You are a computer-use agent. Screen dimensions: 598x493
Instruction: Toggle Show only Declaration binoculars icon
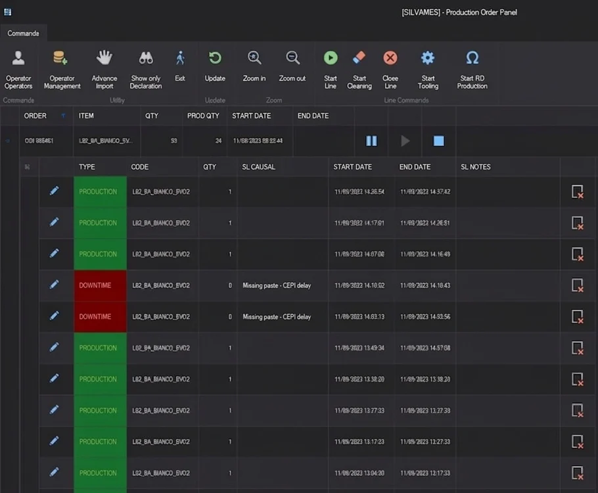(146, 70)
